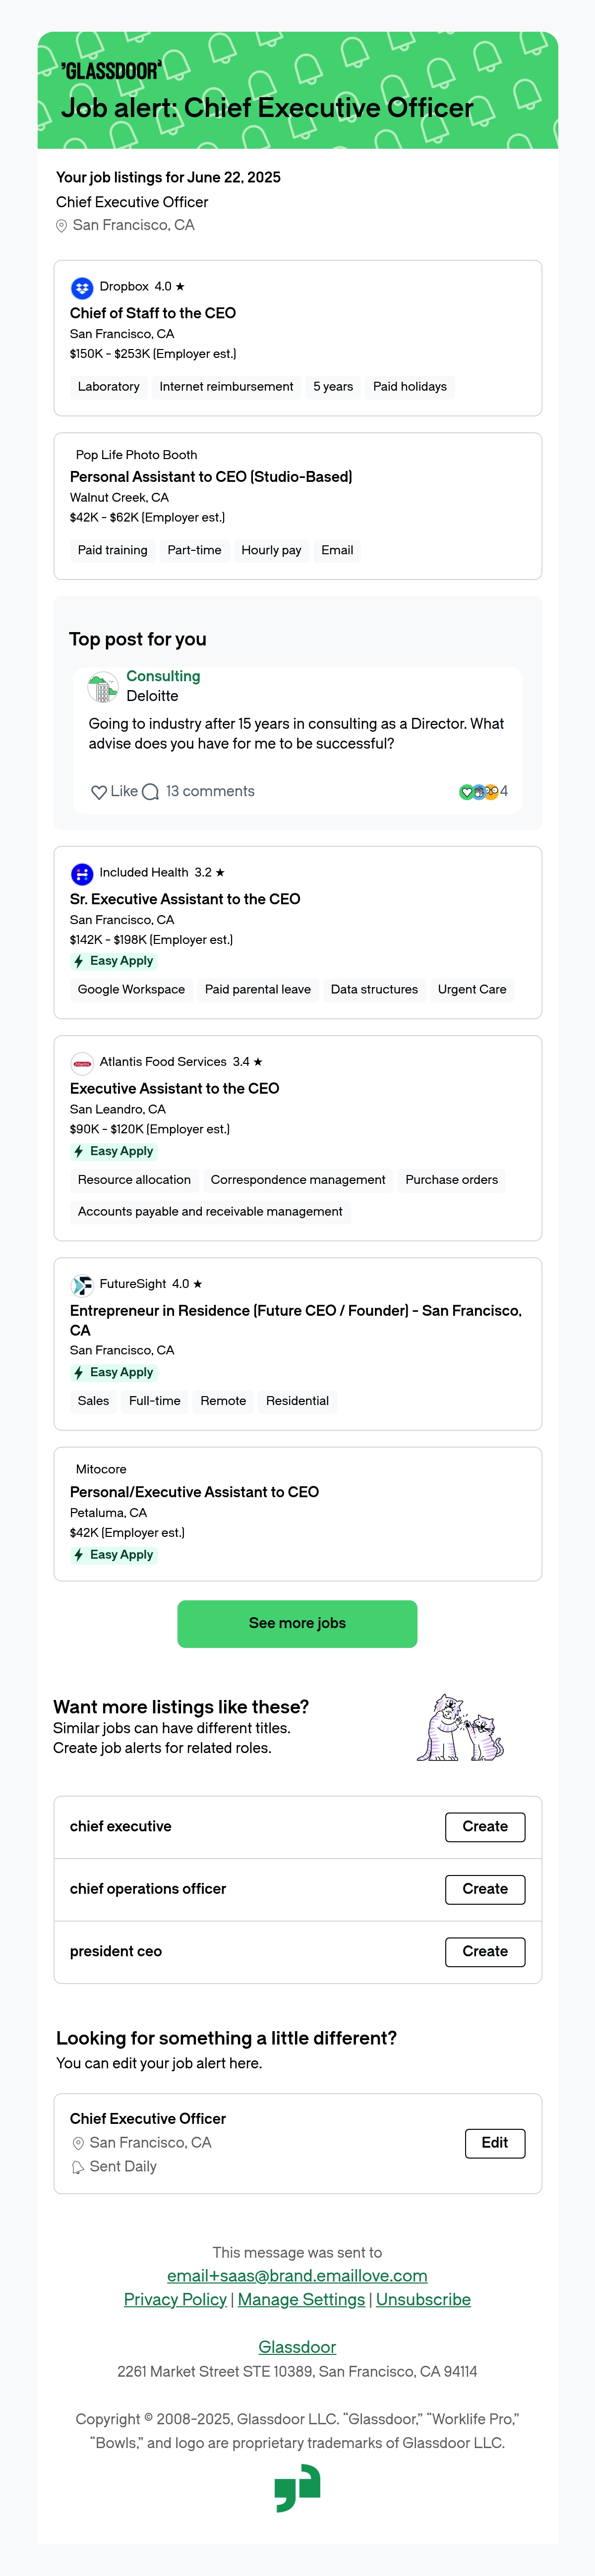Click the green Glassdoor quote logo in the footer
Screen dimensions: 595x2576
click(x=297, y=2488)
